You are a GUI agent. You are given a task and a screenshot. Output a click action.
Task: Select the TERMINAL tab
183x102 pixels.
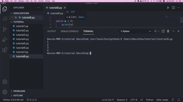tap(88, 31)
